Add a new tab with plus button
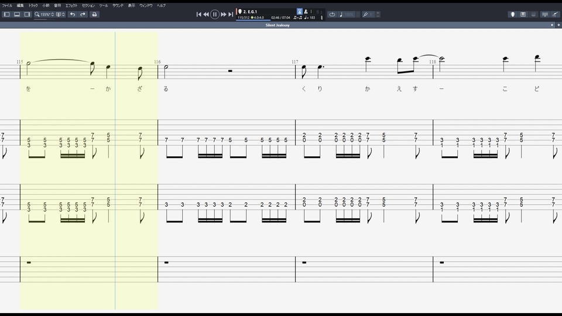562x316 pixels. point(558,25)
